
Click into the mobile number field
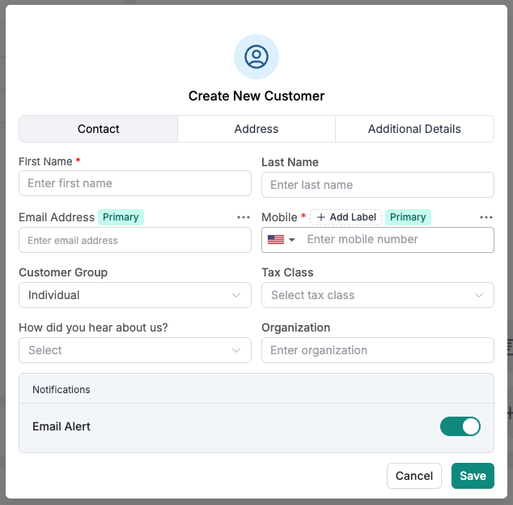tap(396, 240)
